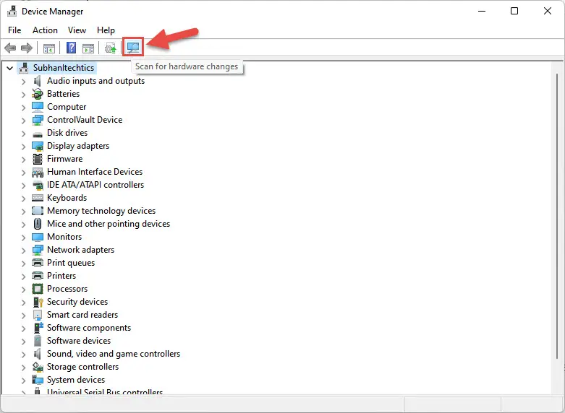Viewport: 565px width, 413px height.
Task: Expand the Monitors chevron
Action: [x=24, y=238]
